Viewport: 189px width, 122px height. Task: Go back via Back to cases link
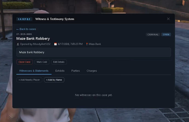(x=26, y=29)
